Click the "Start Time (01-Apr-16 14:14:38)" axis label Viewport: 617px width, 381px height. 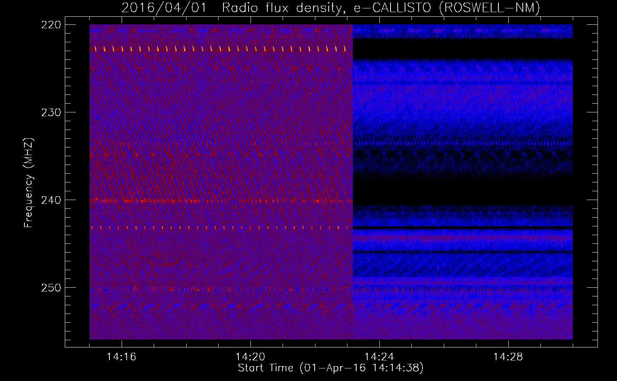click(331, 368)
